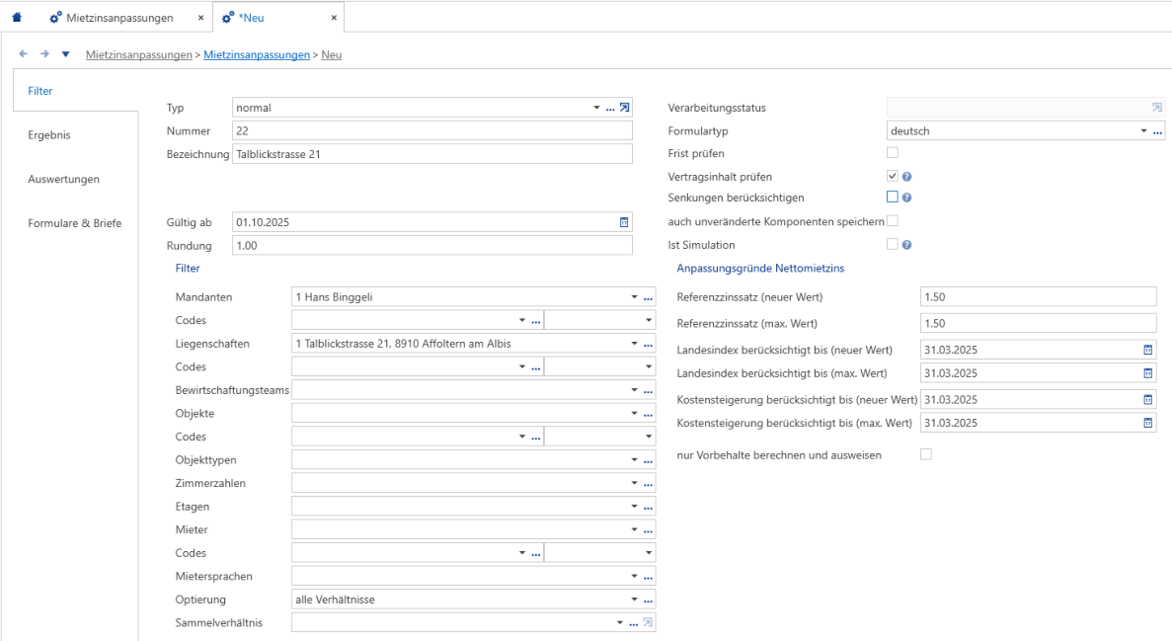Screen dimensions: 1172x641
Task: Click the back navigation arrow
Action: (23, 54)
